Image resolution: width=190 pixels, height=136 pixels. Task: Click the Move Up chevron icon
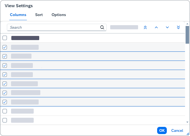click(156, 27)
